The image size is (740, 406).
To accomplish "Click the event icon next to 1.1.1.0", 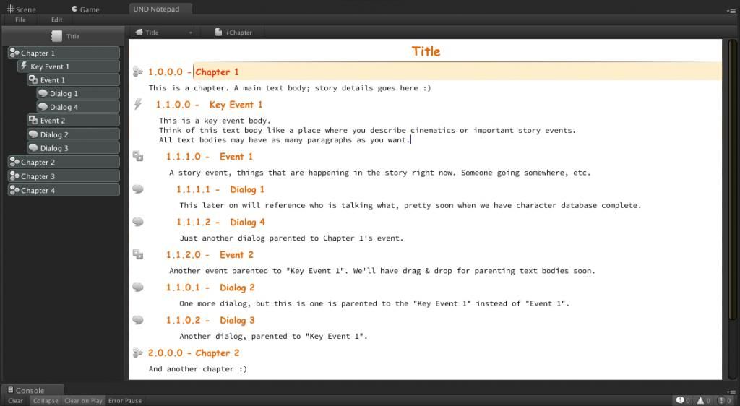I will click(137, 156).
